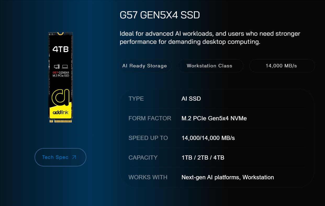Click the arrow icon in Tech Spec
Viewport: 325px width, 206px height.
[74, 157]
